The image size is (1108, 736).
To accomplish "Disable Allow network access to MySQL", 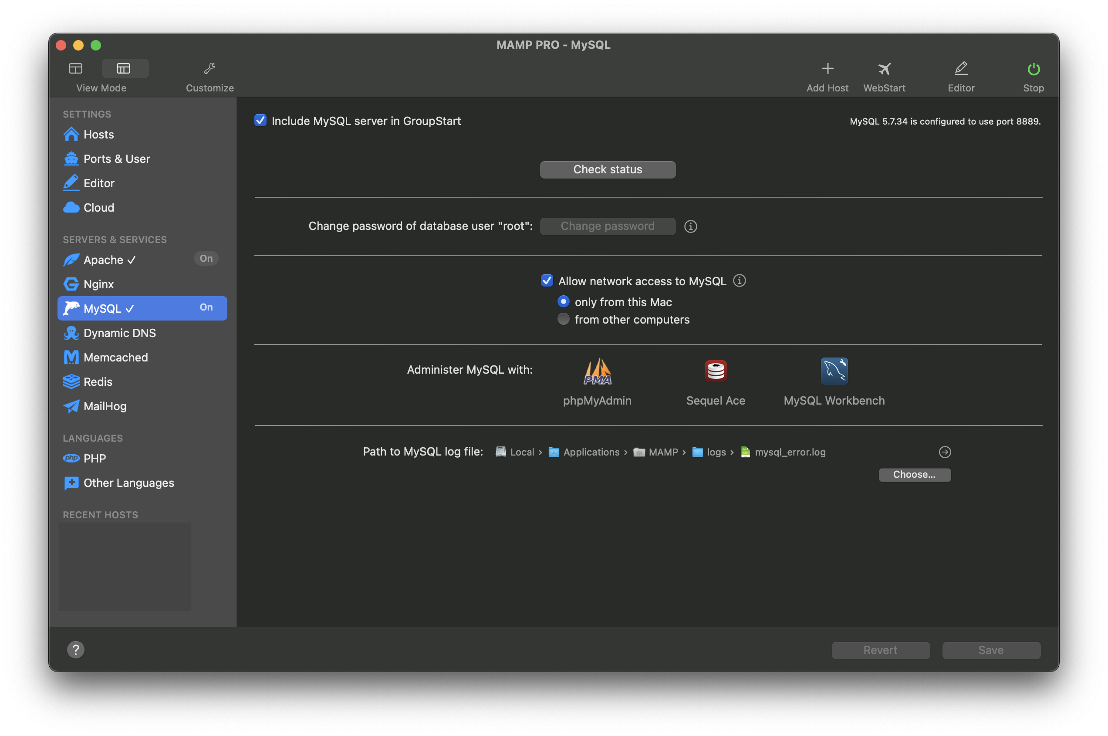I will pos(547,281).
